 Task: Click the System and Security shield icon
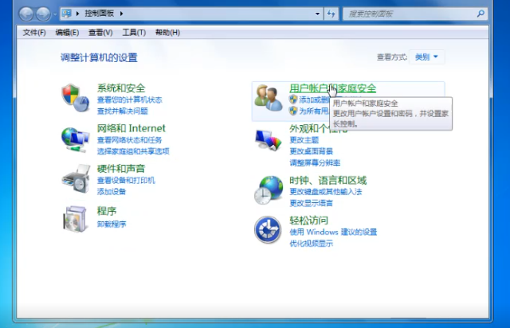[75, 96]
